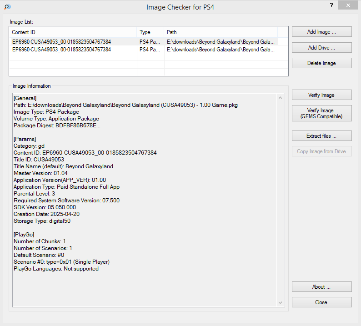
Task: Open the Add Drive dialog
Action: tap(321, 48)
